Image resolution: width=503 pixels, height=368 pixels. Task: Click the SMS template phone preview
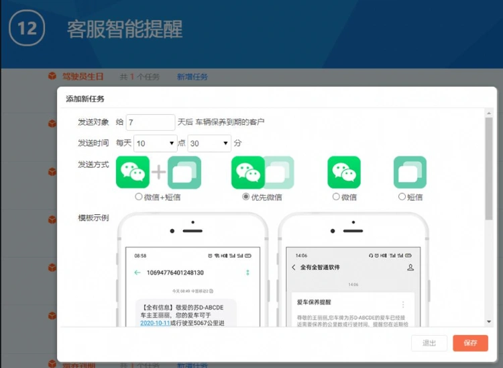(192, 270)
